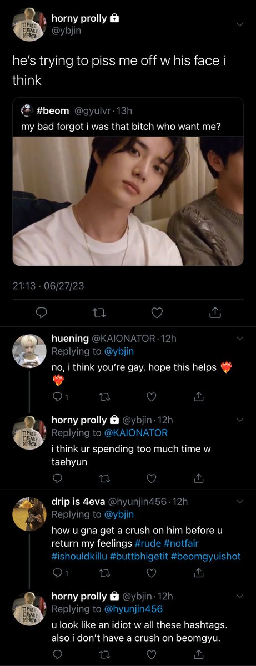Share the main tweet via share icon
The width and height of the screenshot is (256, 666).
tap(215, 313)
